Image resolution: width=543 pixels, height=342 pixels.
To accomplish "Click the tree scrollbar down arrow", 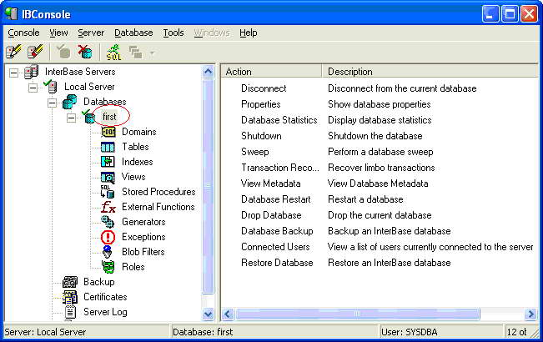I will click(x=209, y=314).
